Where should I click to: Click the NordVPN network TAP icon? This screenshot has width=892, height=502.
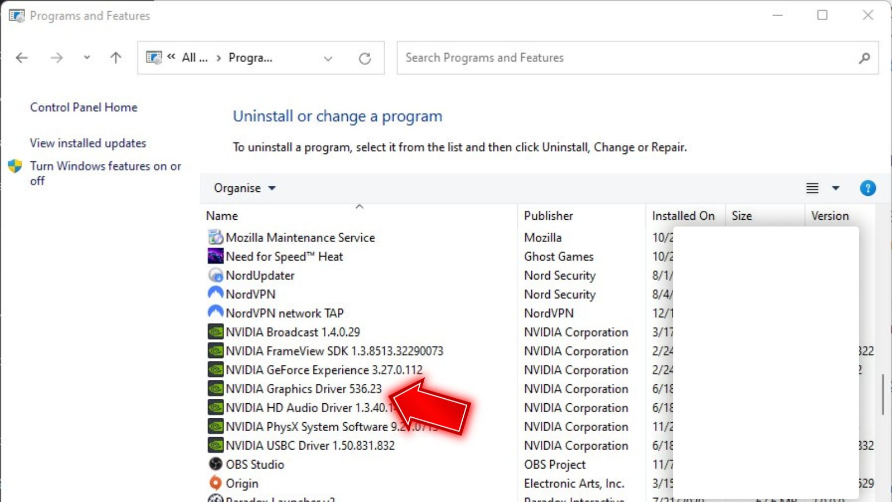(x=215, y=312)
